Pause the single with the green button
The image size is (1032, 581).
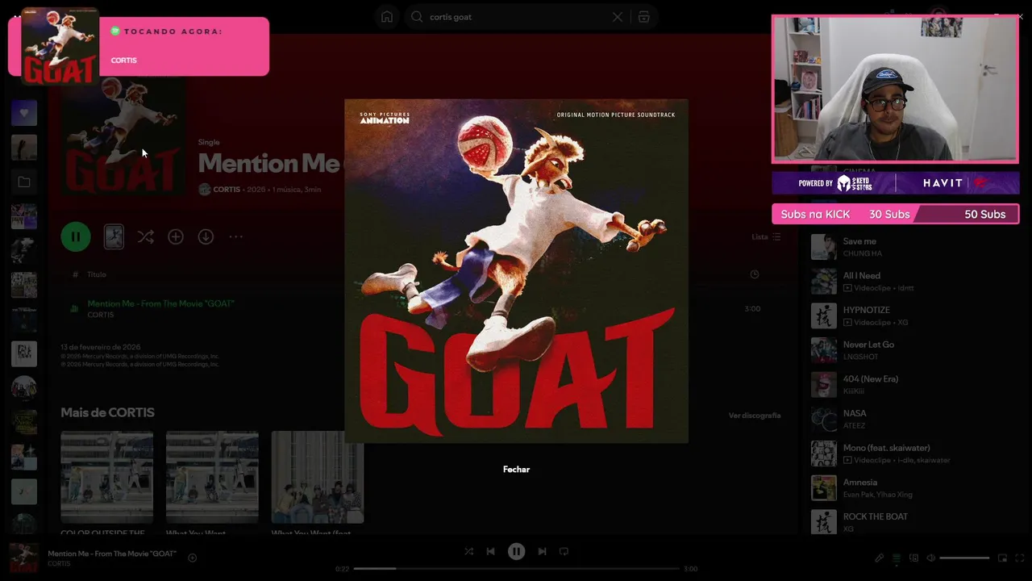coord(76,236)
